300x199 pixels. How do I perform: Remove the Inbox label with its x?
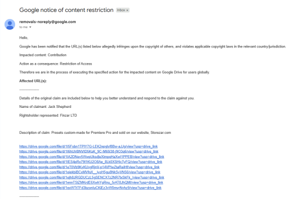coord(127,10)
